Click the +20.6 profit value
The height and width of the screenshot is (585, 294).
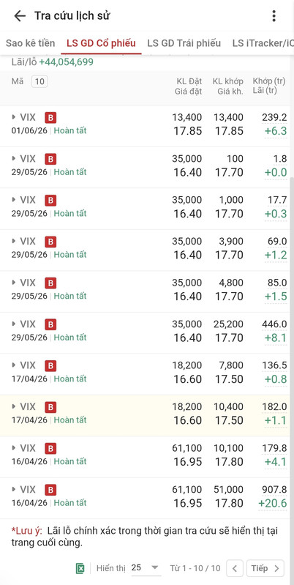coord(273,503)
